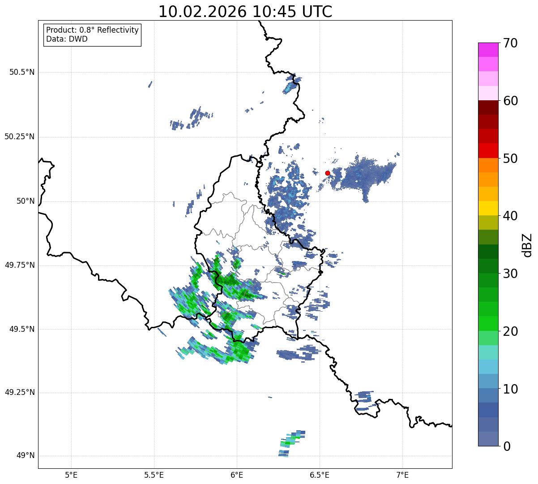This screenshot has width=538, height=484.
Task: Click the 'dBZ' colorbar axis label
Action: tap(527, 244)
